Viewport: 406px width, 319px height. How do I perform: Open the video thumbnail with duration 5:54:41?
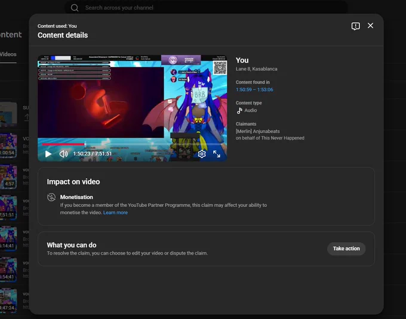tap(8, 270)
